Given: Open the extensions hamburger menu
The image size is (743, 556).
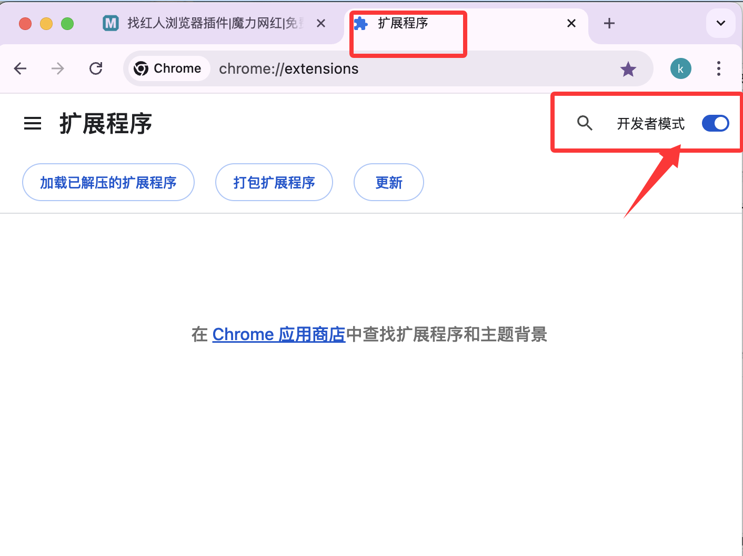Looking at the screenshot, I should pos(33,124).
